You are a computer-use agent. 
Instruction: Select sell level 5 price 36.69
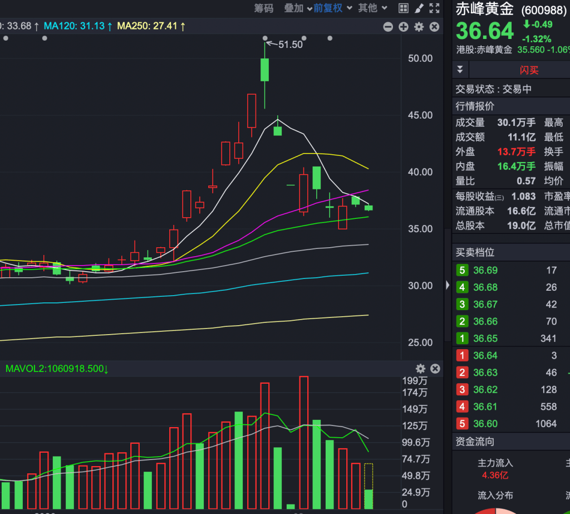(x=485, y=271)
